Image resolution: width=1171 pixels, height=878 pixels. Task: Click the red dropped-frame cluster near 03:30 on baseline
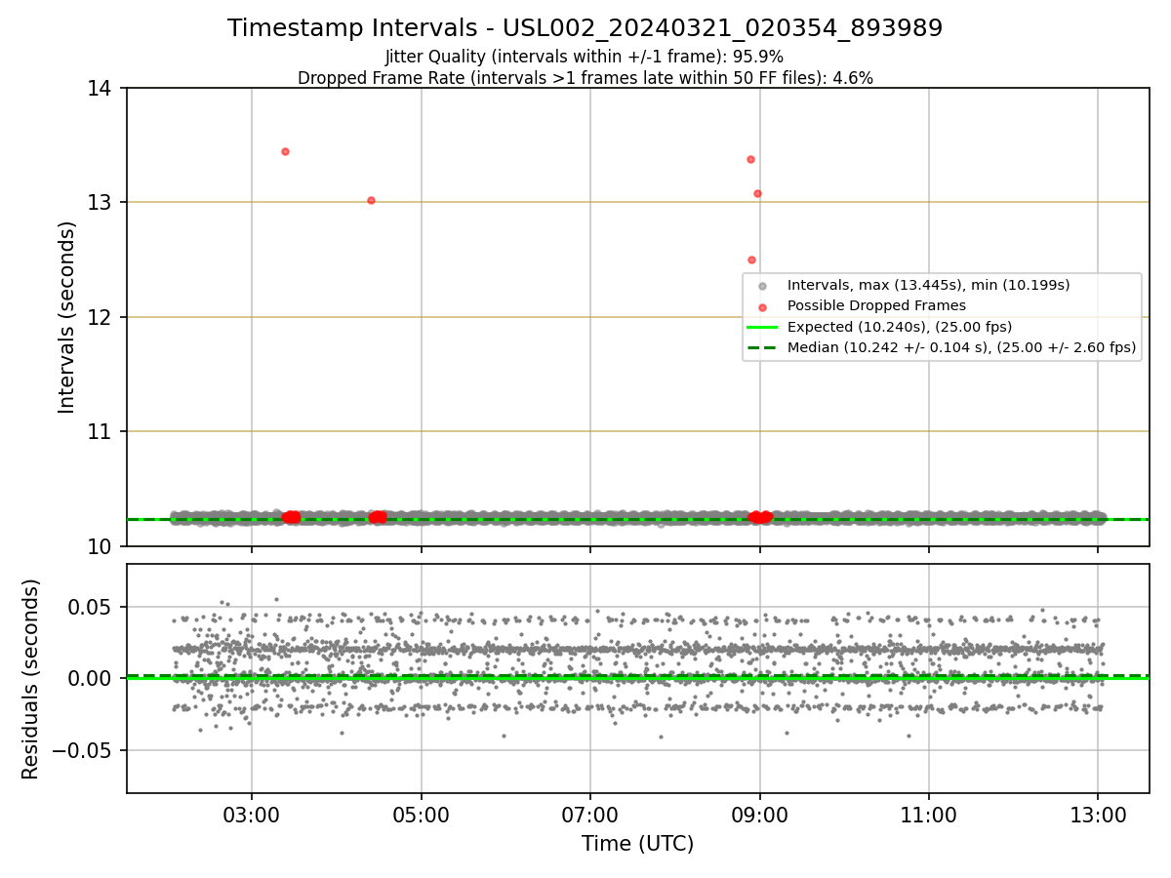point(291,517)
